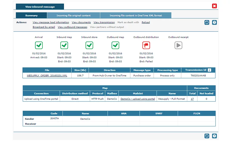The width and height of the screenshot is (232, 141).
Task: Click the Inbound map green checkmark icon
Action: (64, 45)
